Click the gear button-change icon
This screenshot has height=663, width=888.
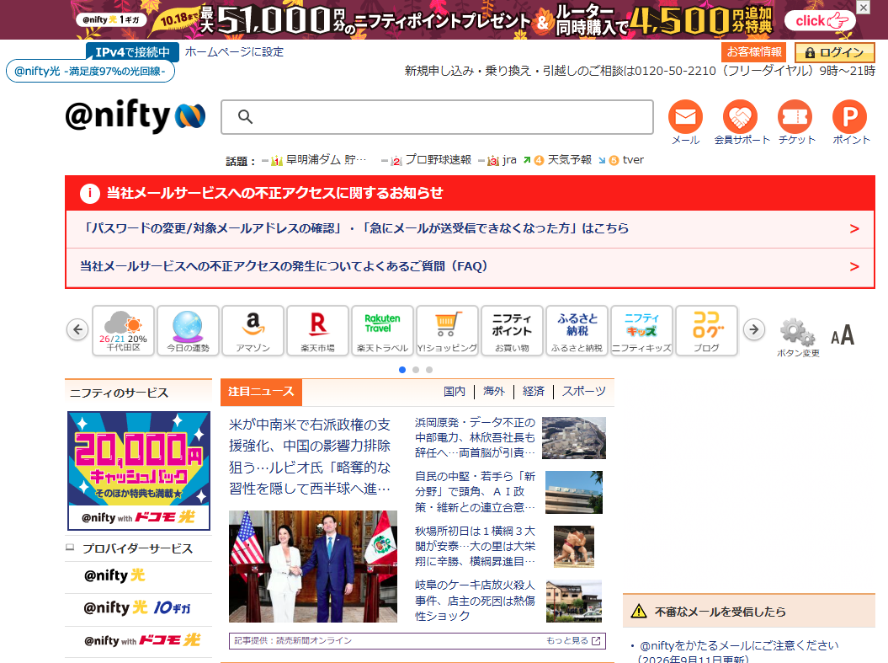pyautogui.click(x=798, y=337)
